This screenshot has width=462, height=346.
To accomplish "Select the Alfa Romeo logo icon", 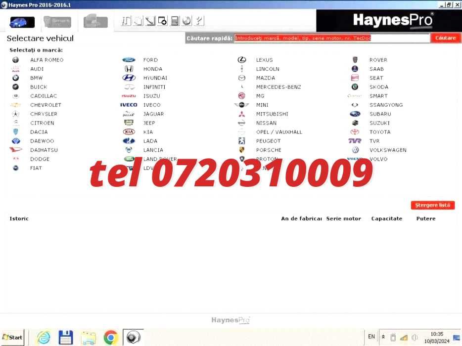I will click(16, 60).
